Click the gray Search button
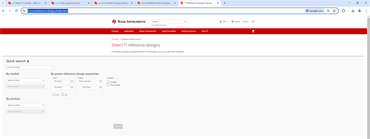370x139 pixels. 118,126
